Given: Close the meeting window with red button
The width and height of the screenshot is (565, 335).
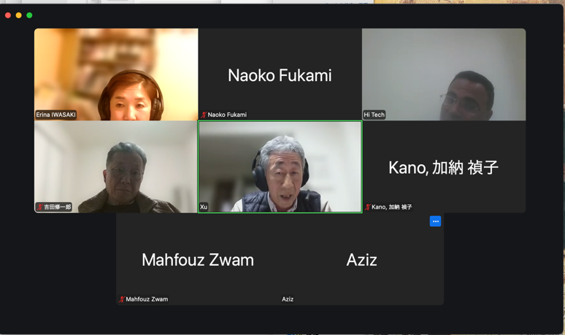Looking at the screenshot, I should coord(8,15).
